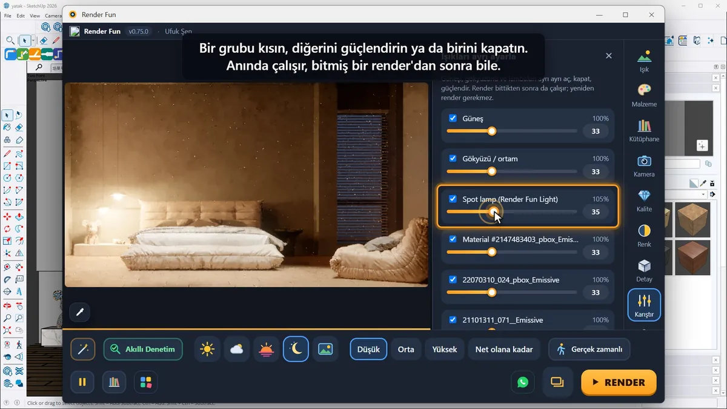Open the colorful grid apps icon

[146, 382]
